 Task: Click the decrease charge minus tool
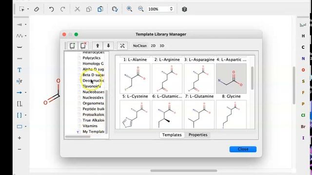point(19,149)
